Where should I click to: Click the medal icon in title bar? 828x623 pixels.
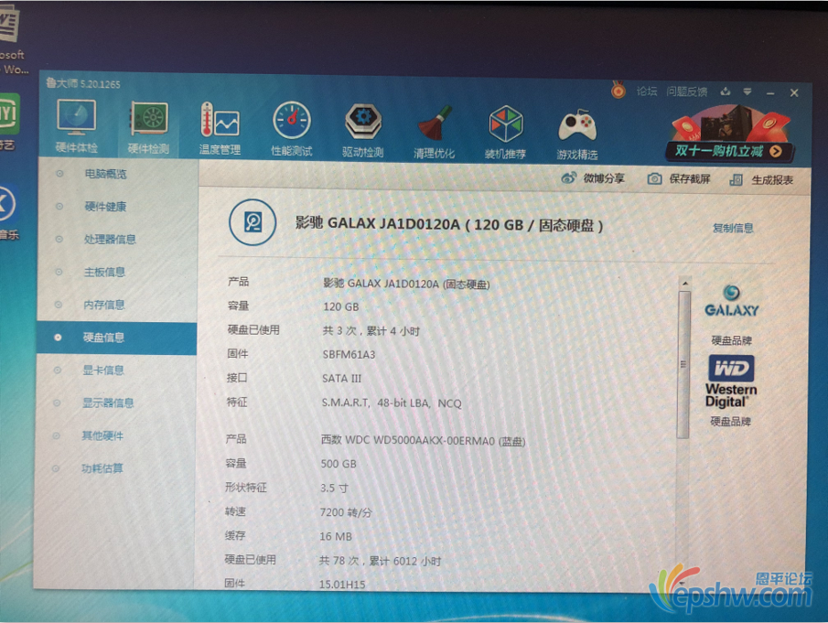[x=618, y=91]
